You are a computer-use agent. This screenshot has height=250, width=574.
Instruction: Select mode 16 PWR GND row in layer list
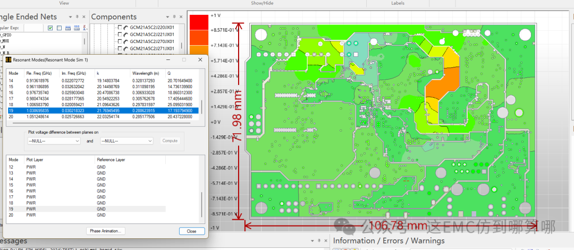87,191
